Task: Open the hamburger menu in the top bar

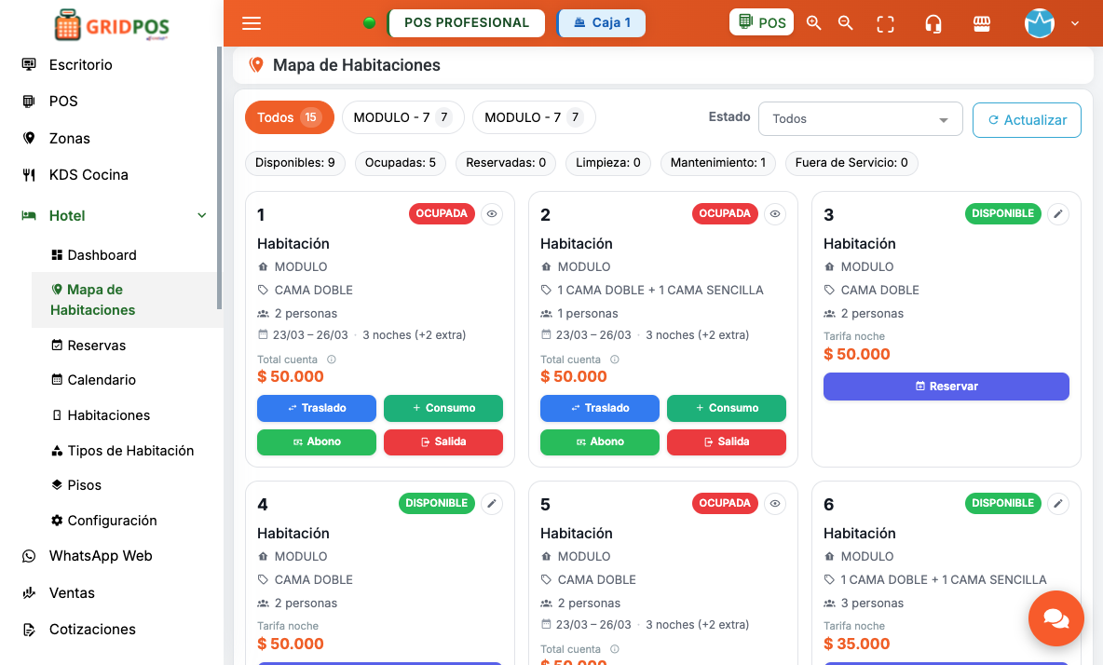Action: [251, 23]
